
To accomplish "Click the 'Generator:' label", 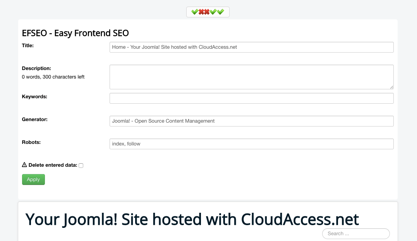I will click(34, 119).
